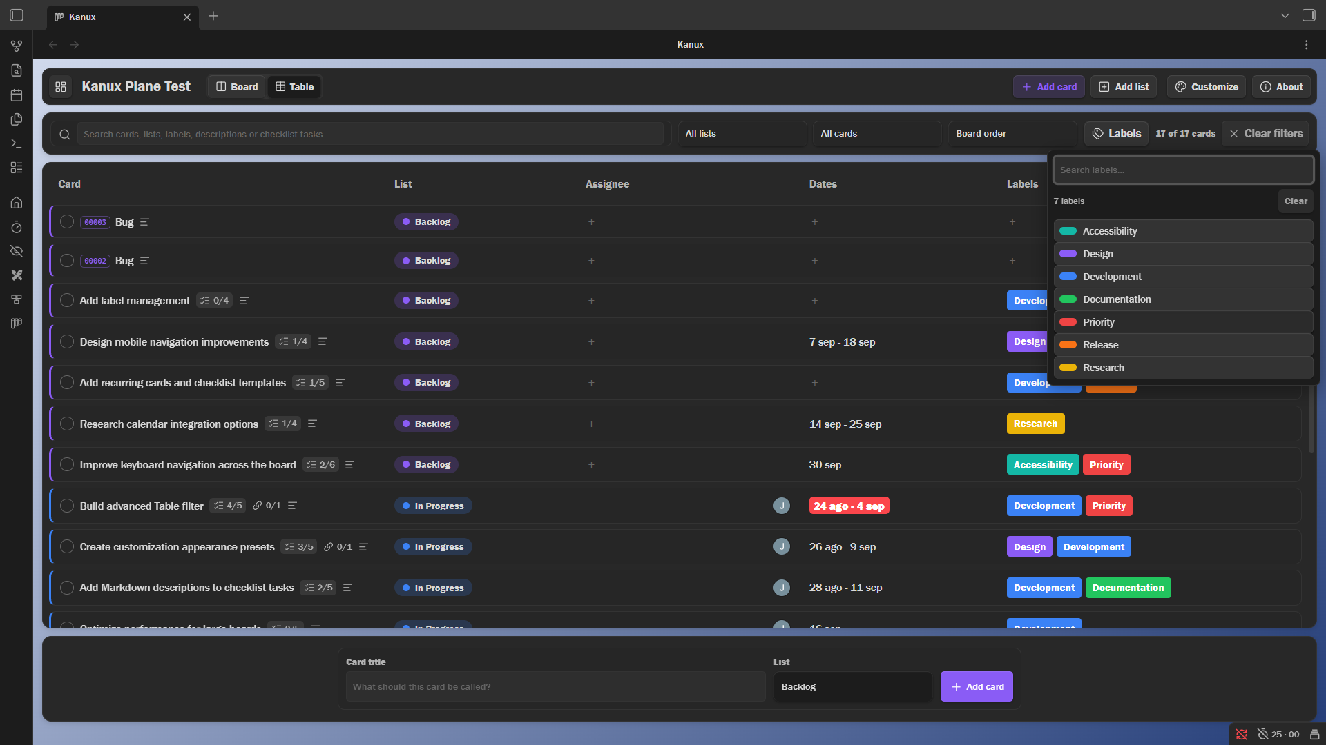This screenshot has height=745, width=1326.
Task: Click the crossed-out eye icon in sidebar
Action: coord(17,251)
